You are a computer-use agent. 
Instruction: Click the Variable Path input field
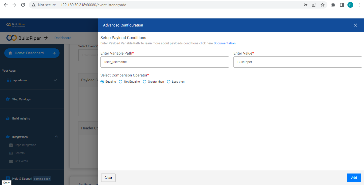[165, 62]
